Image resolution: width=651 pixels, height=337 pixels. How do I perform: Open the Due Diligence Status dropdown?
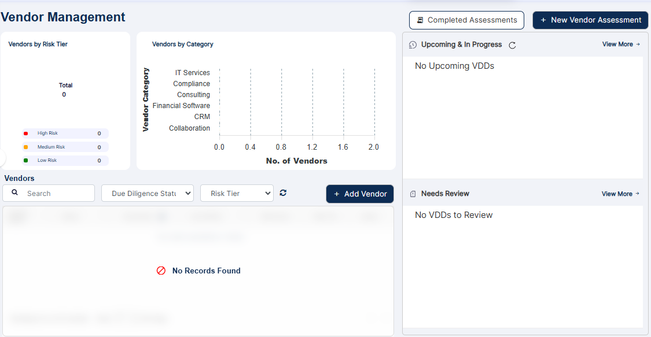[148, 192]
